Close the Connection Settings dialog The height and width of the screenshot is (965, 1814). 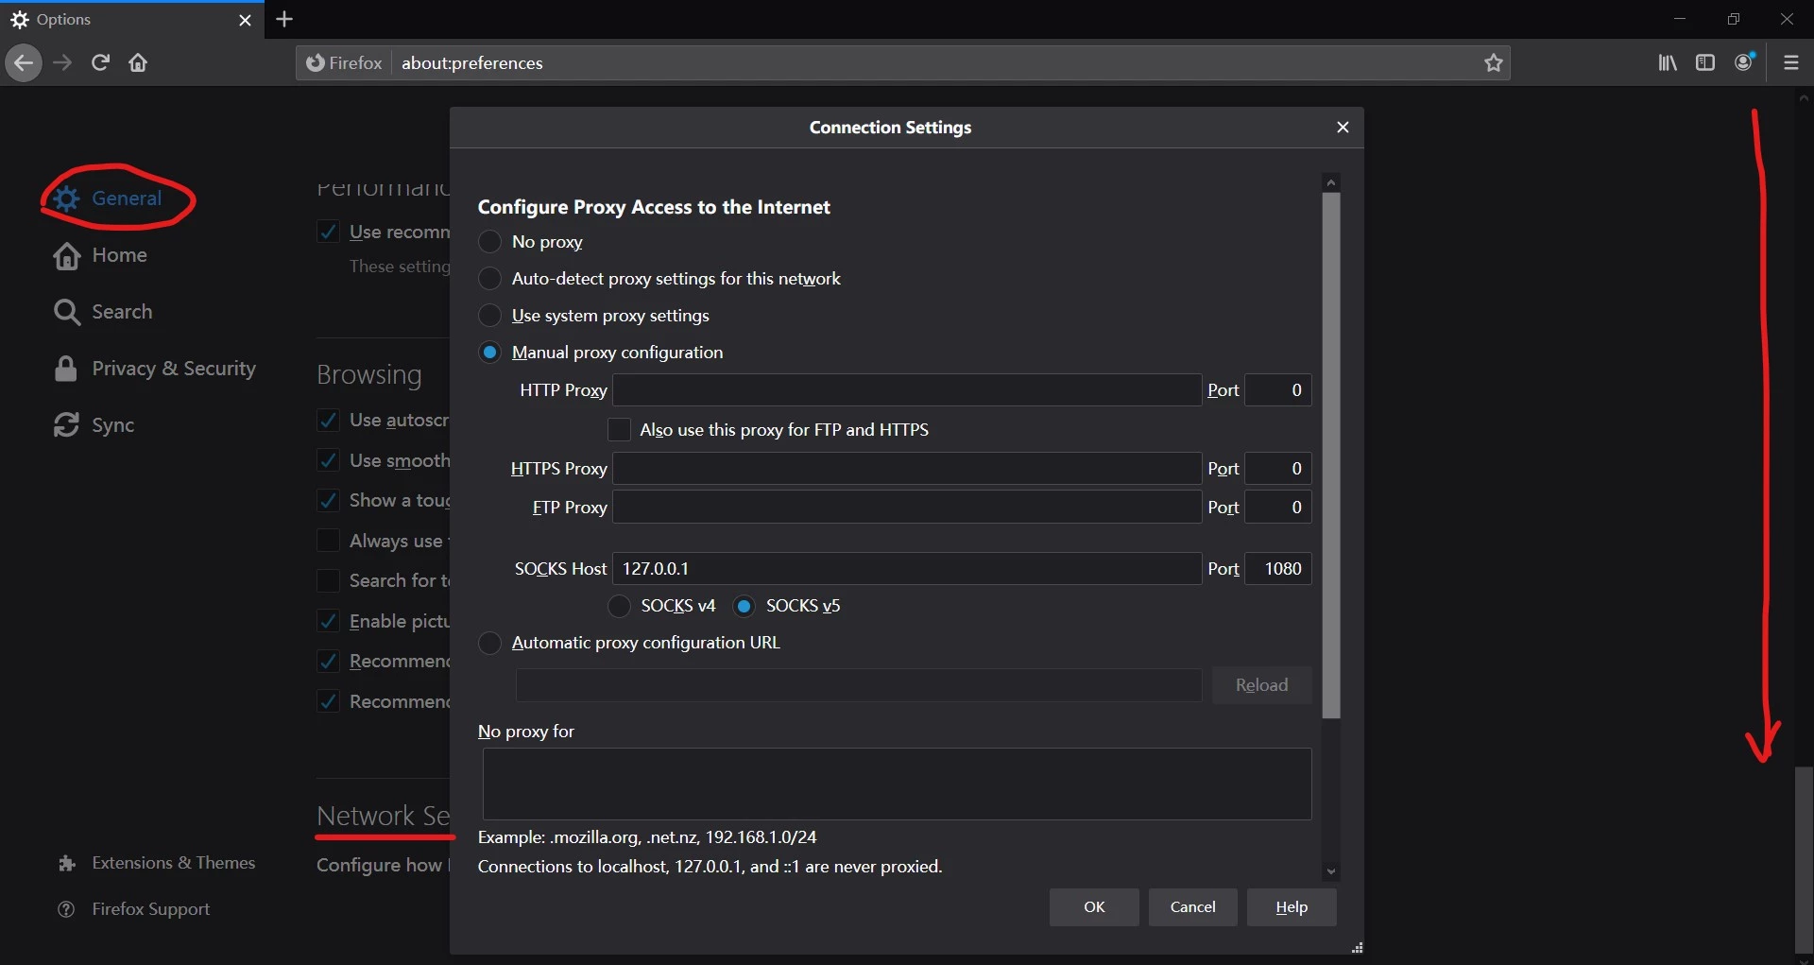tap(1343, 128)
